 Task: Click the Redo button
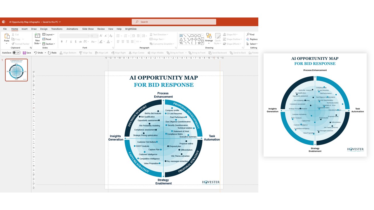tap(52, 53)
